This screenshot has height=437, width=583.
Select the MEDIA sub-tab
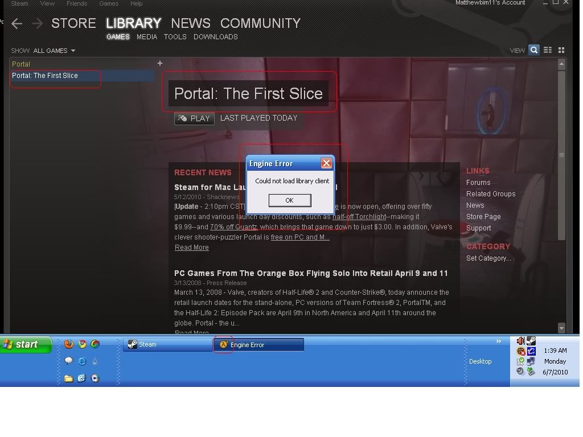(147, 37)
